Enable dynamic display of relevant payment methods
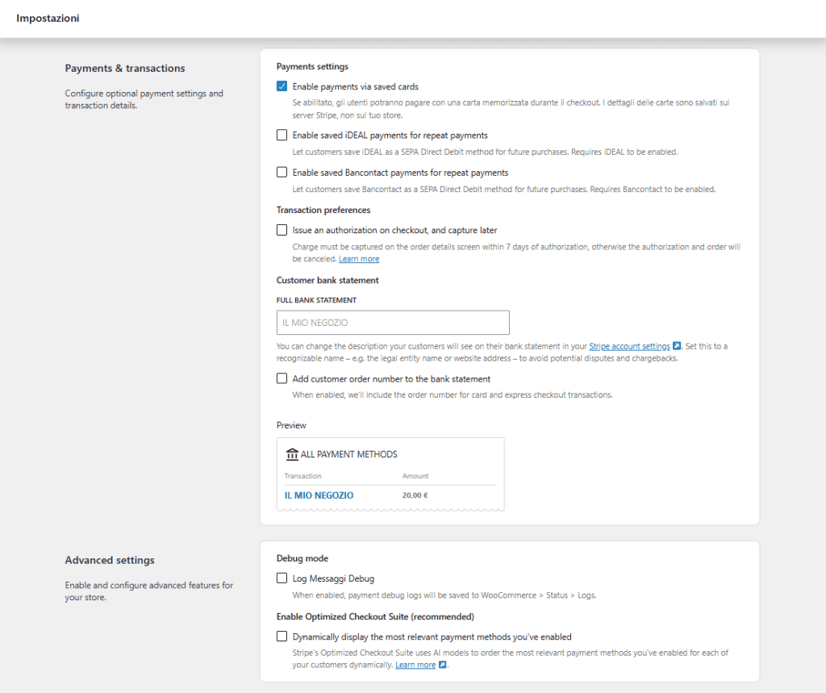Screen dimensions: 826x693 [x=282, y=637]
